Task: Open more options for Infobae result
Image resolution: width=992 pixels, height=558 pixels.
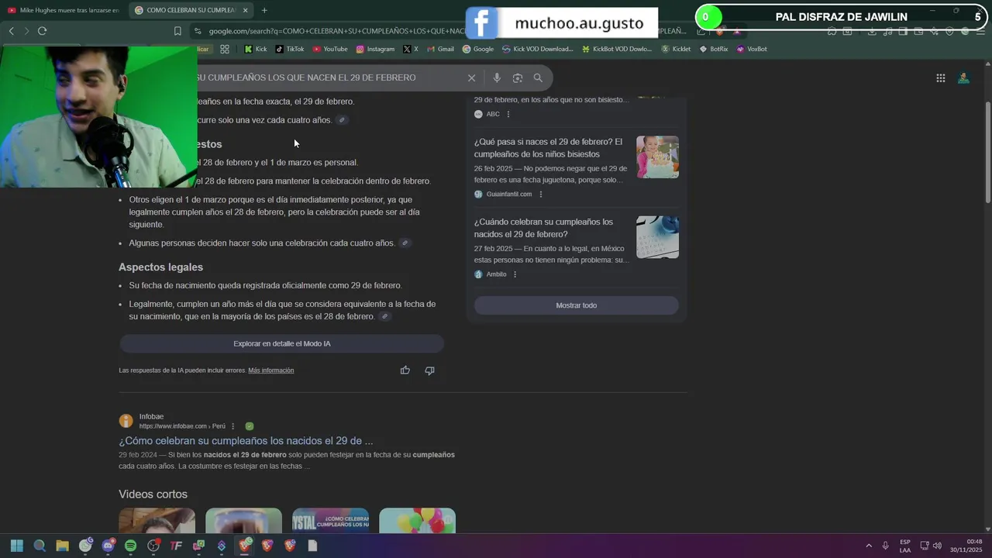Action: (x=232, y=426)
